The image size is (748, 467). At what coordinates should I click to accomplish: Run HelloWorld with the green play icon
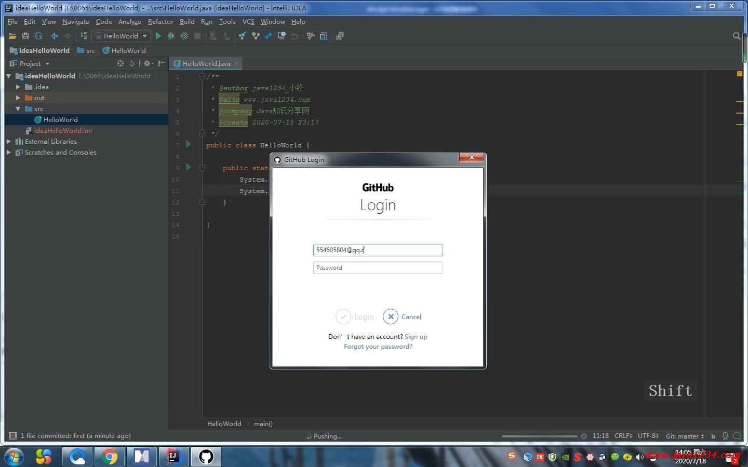[x=158, y=36]
